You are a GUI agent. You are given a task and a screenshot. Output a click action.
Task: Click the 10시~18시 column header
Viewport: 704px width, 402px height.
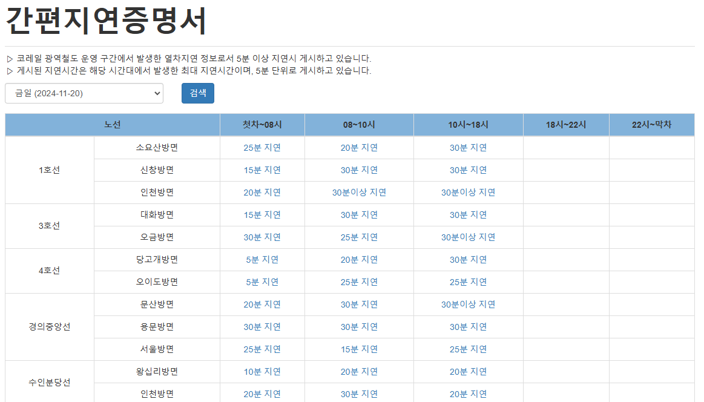point(469,125)
